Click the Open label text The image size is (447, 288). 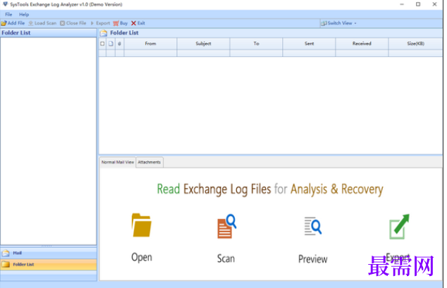(x=142, y=257)
